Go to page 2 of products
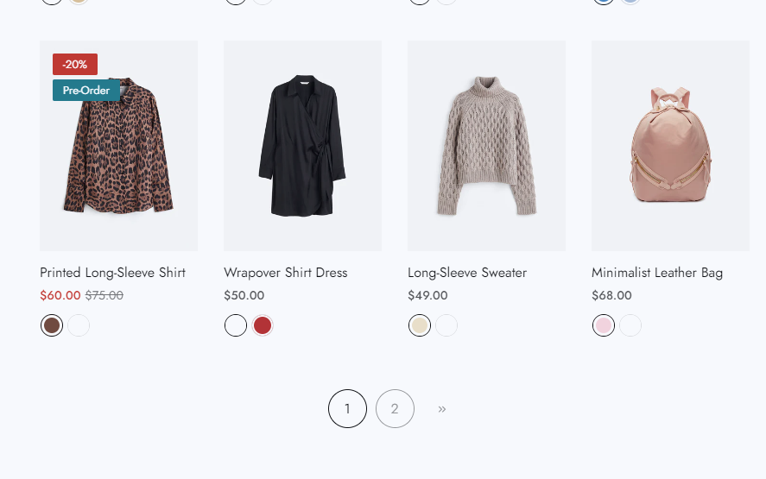 (395, 408)
